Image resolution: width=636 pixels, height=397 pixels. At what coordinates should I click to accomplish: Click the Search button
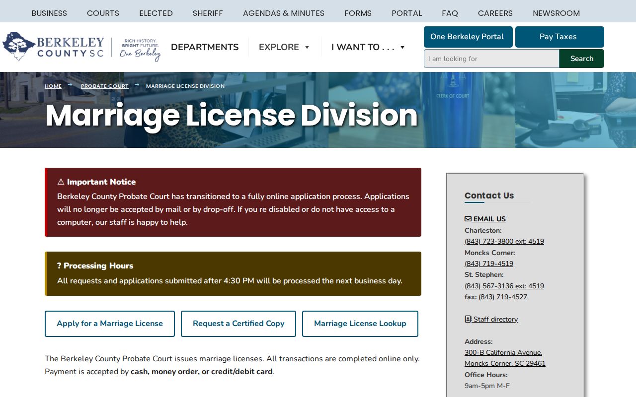[582, 59]
